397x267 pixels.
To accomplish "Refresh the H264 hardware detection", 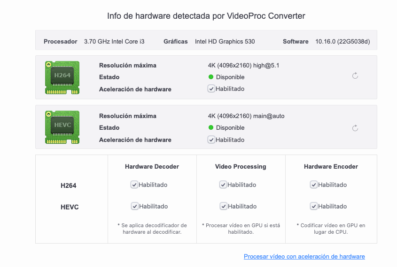I will pyautogui.click(x=355, y=76).
